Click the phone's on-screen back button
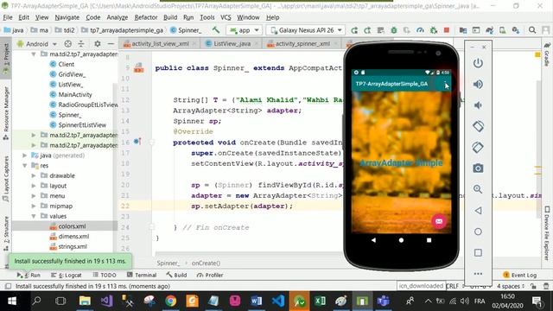Screen dimensions: 553x311 click(x=373, y=240)
